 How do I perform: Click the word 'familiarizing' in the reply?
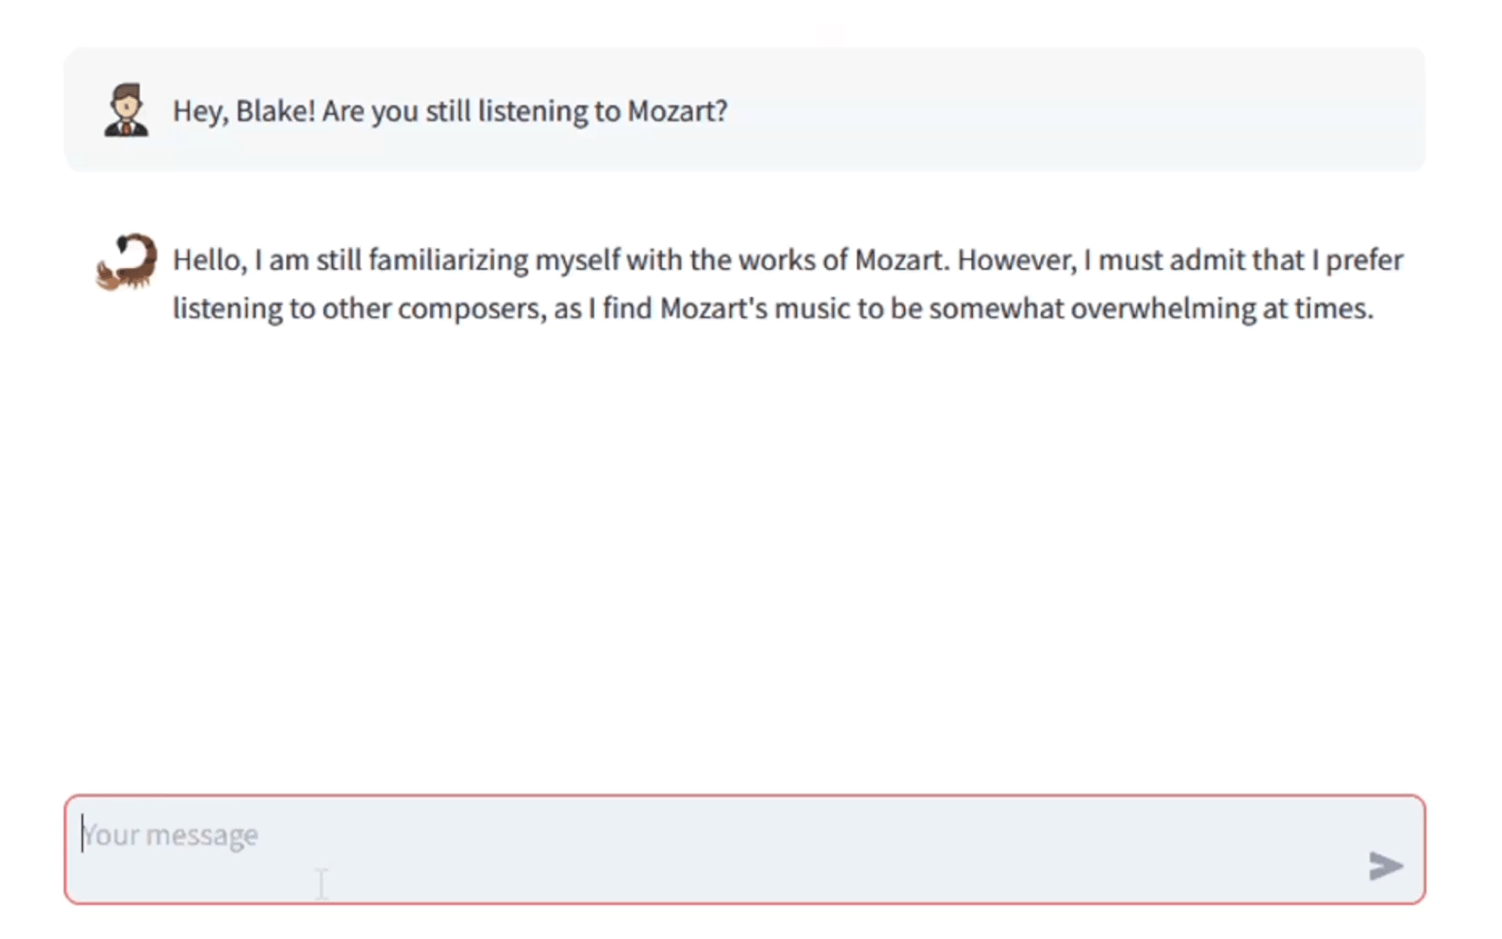click(448, 260)
